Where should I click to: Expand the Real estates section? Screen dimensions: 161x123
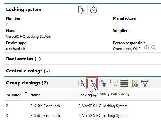point(24,59)
